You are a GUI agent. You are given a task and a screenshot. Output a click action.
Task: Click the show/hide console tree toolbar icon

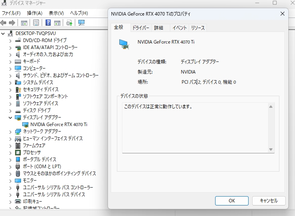pos(24,23)
